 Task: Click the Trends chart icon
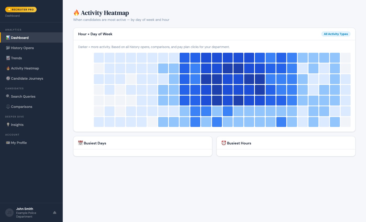(x=8, y=58)
